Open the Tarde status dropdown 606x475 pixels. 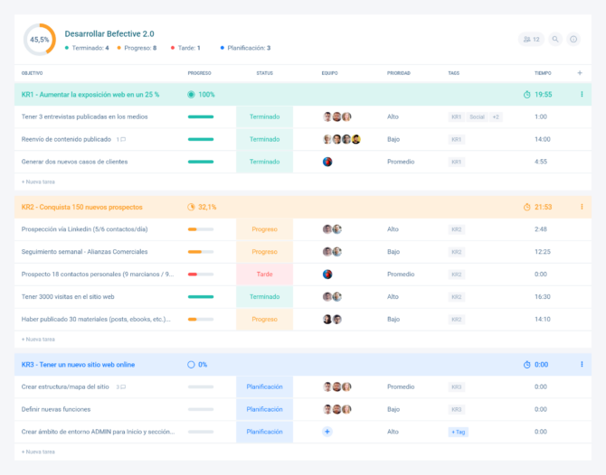(264, 275)
